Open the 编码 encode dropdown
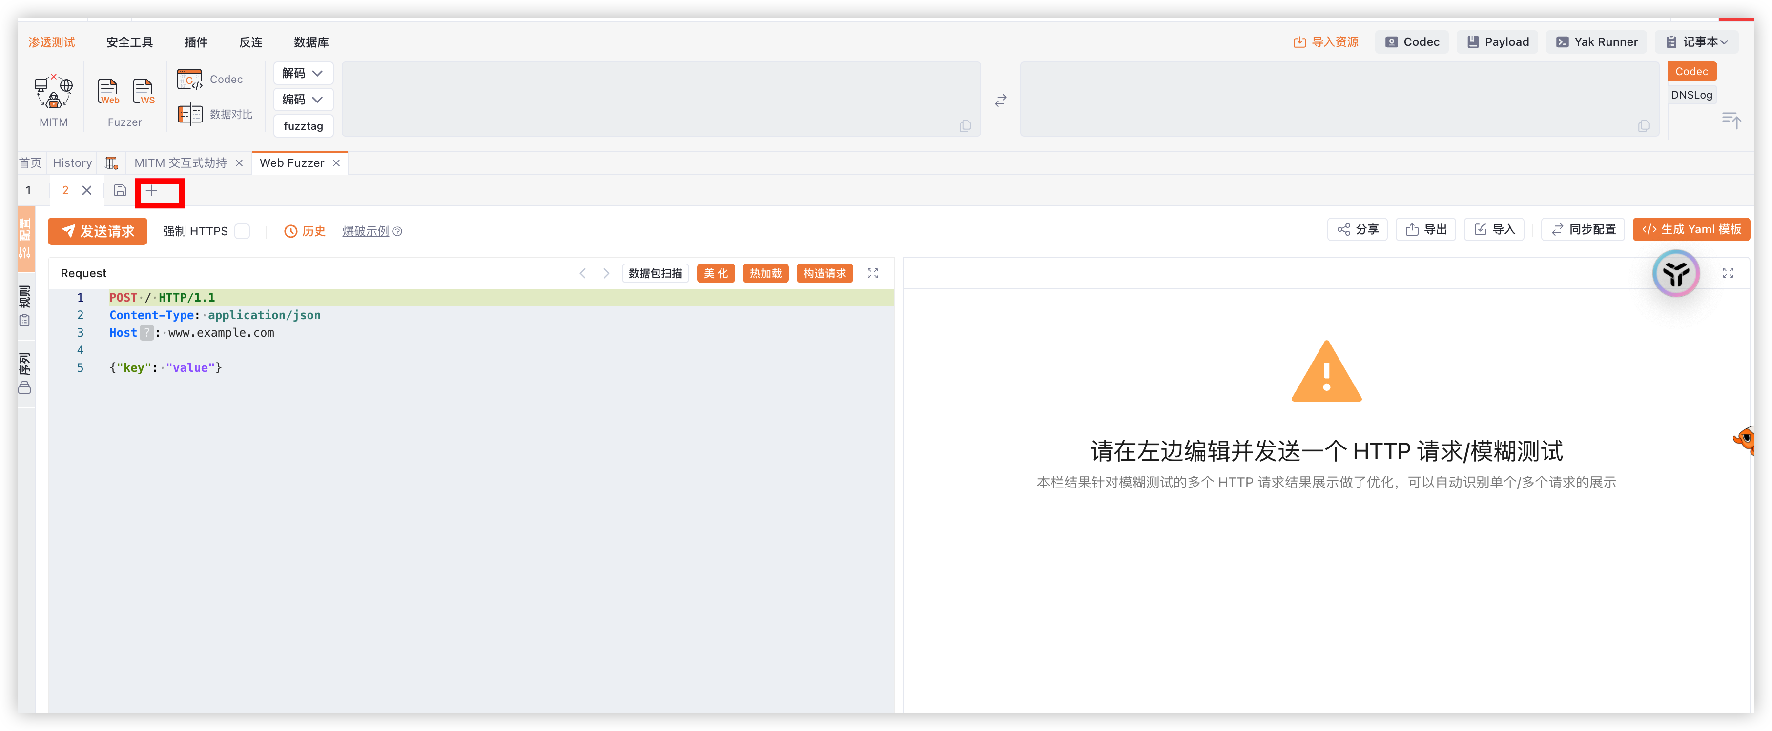Image resolution: width=1772 pixels, height=731 pixels. [x=303, y=99]
